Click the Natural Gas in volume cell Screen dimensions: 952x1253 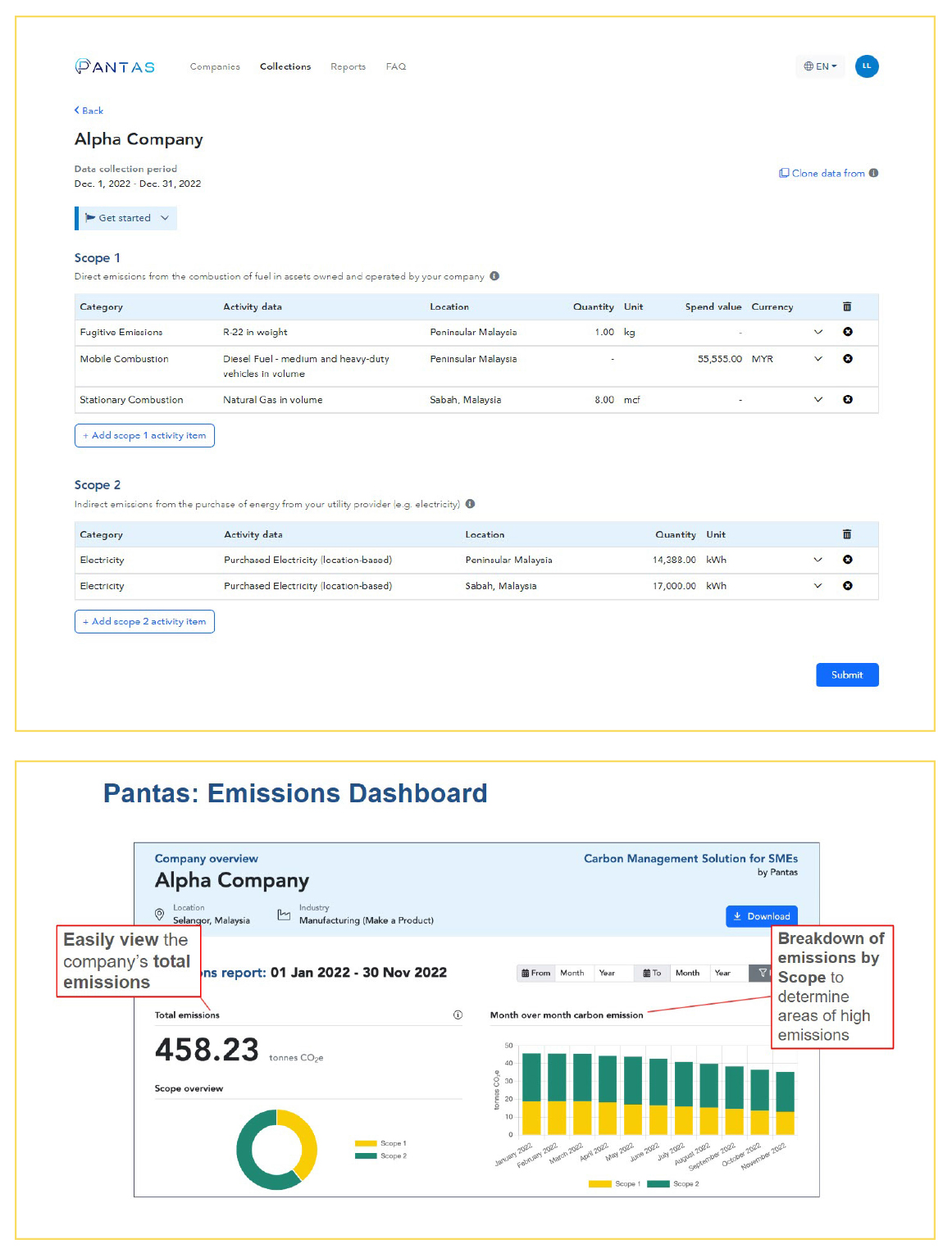[x=273, y=400]
